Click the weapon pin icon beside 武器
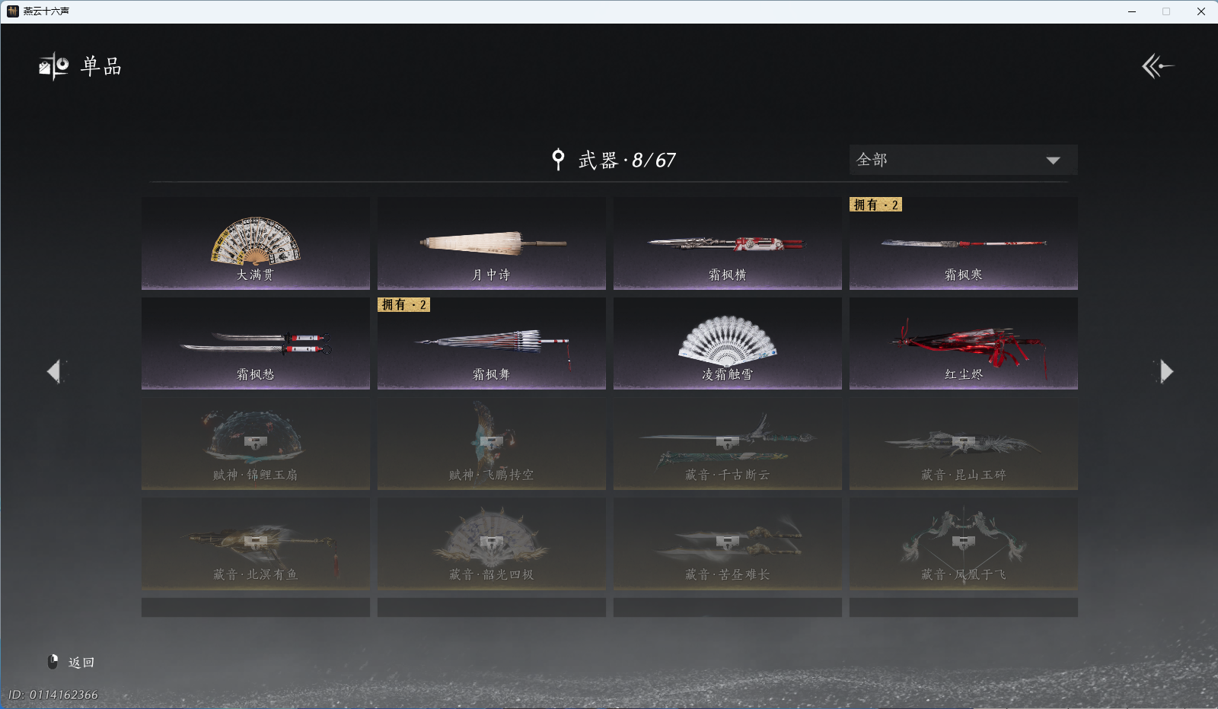This screenshot has height=709, width=1218. [x=558, y=160]
